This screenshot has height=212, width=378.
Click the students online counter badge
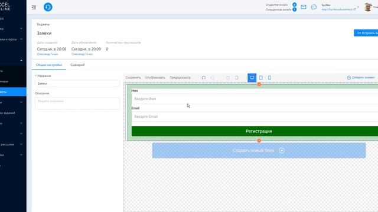pyautogui.click(x=294, y=5)
